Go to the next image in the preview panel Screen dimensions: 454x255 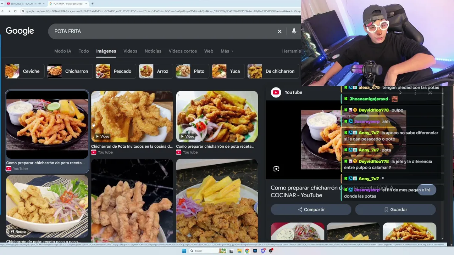coord(400,92)
